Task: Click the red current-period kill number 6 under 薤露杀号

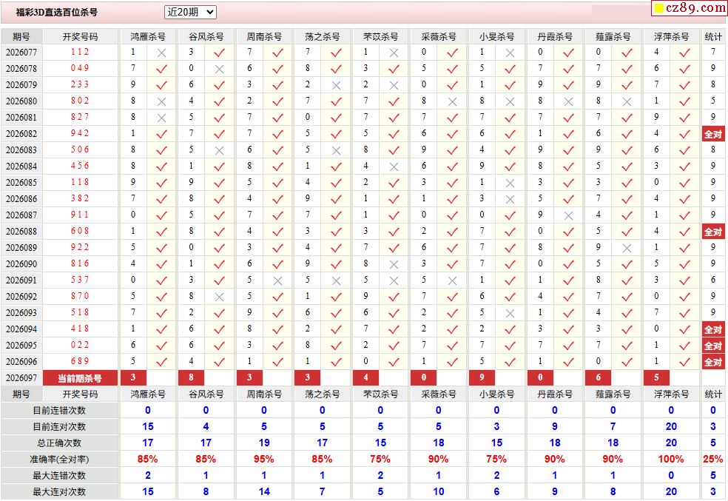Action: 598,377
